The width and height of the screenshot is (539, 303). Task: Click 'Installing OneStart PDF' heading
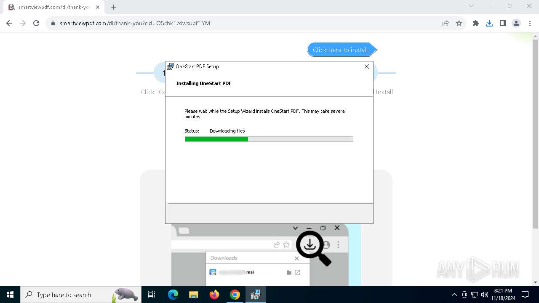click(204, 83)
